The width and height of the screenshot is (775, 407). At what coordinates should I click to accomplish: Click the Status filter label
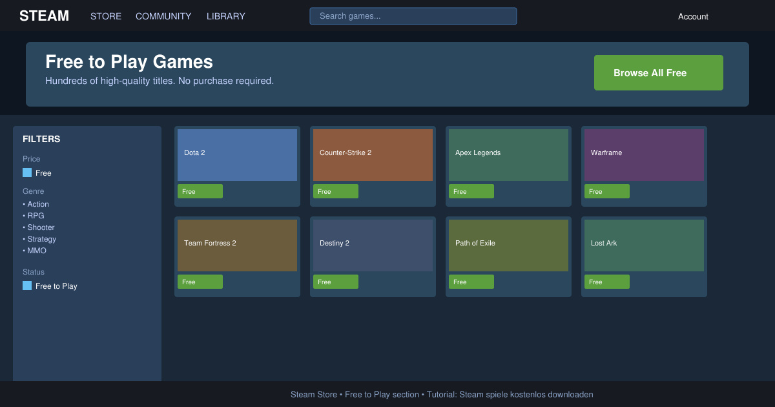(x=34, y=272)
